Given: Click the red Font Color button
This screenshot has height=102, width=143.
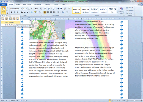Looking at the screenshot, I should tap(40, 12).
